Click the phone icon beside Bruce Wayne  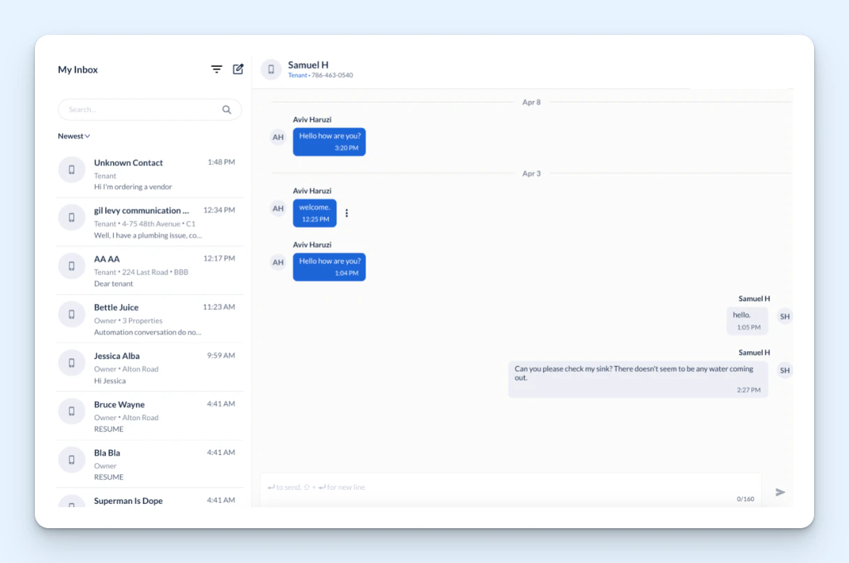point(71,411)
